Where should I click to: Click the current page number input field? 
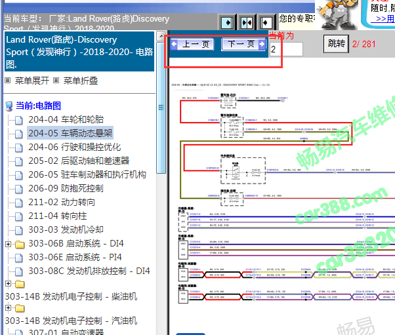(286, 49)
